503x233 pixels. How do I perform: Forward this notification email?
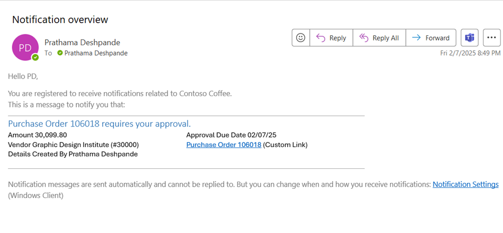[x=431, y=38]
